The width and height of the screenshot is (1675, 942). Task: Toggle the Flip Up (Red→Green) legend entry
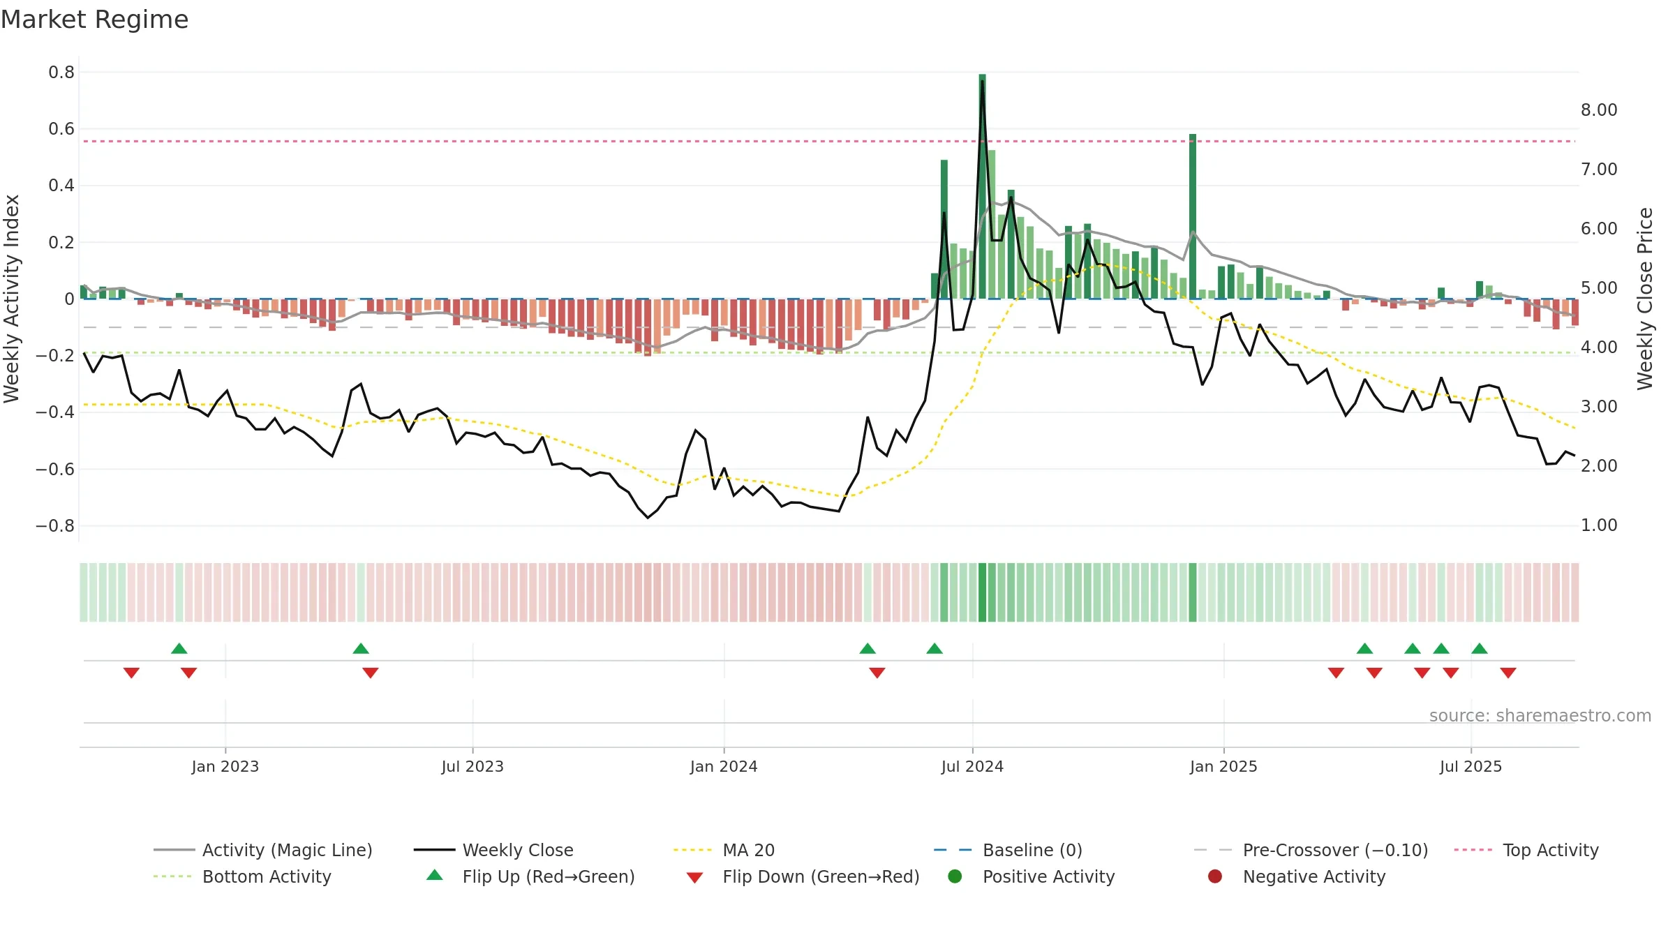point(530,876)
